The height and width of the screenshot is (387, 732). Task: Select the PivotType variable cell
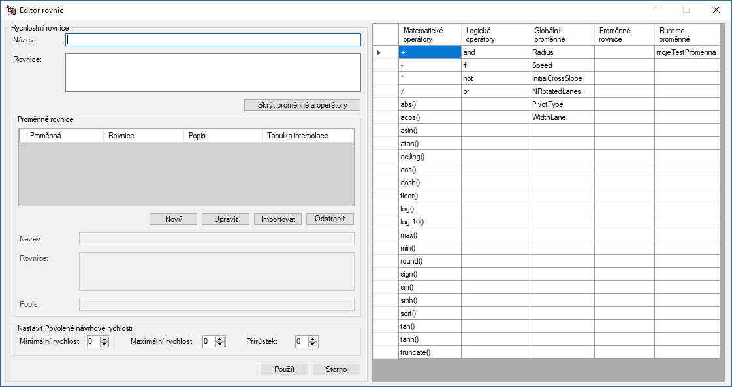[x=562, y=104]
